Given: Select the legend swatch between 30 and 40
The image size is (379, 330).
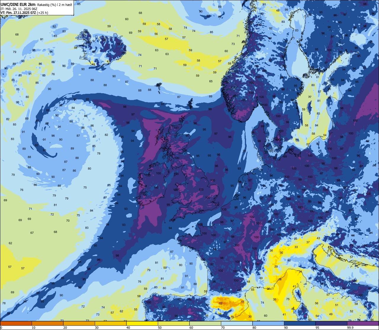Looking at the screenshot, I should [110, 323].
